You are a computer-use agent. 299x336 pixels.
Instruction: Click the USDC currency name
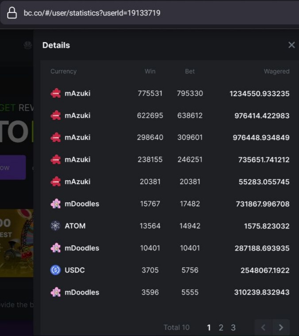[75, 270]
